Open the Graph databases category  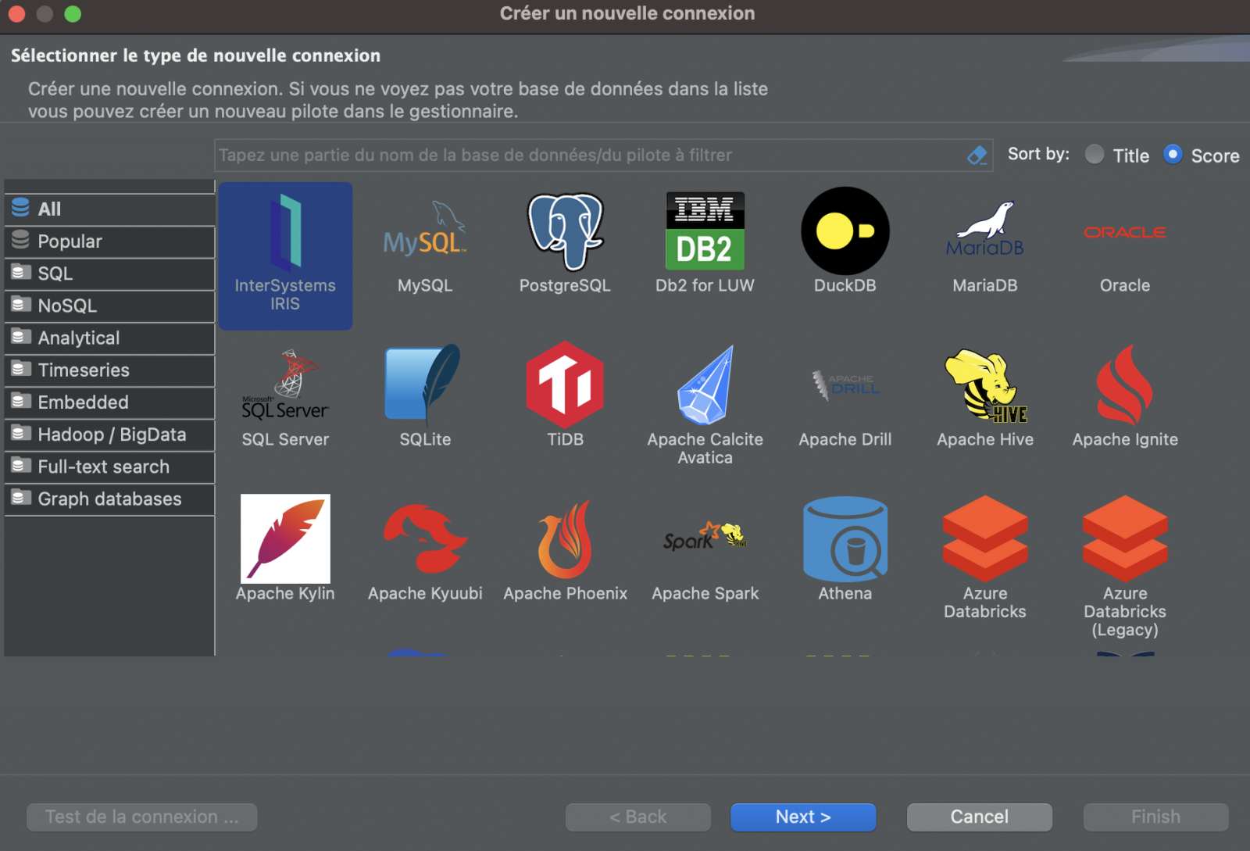[109, 499]
